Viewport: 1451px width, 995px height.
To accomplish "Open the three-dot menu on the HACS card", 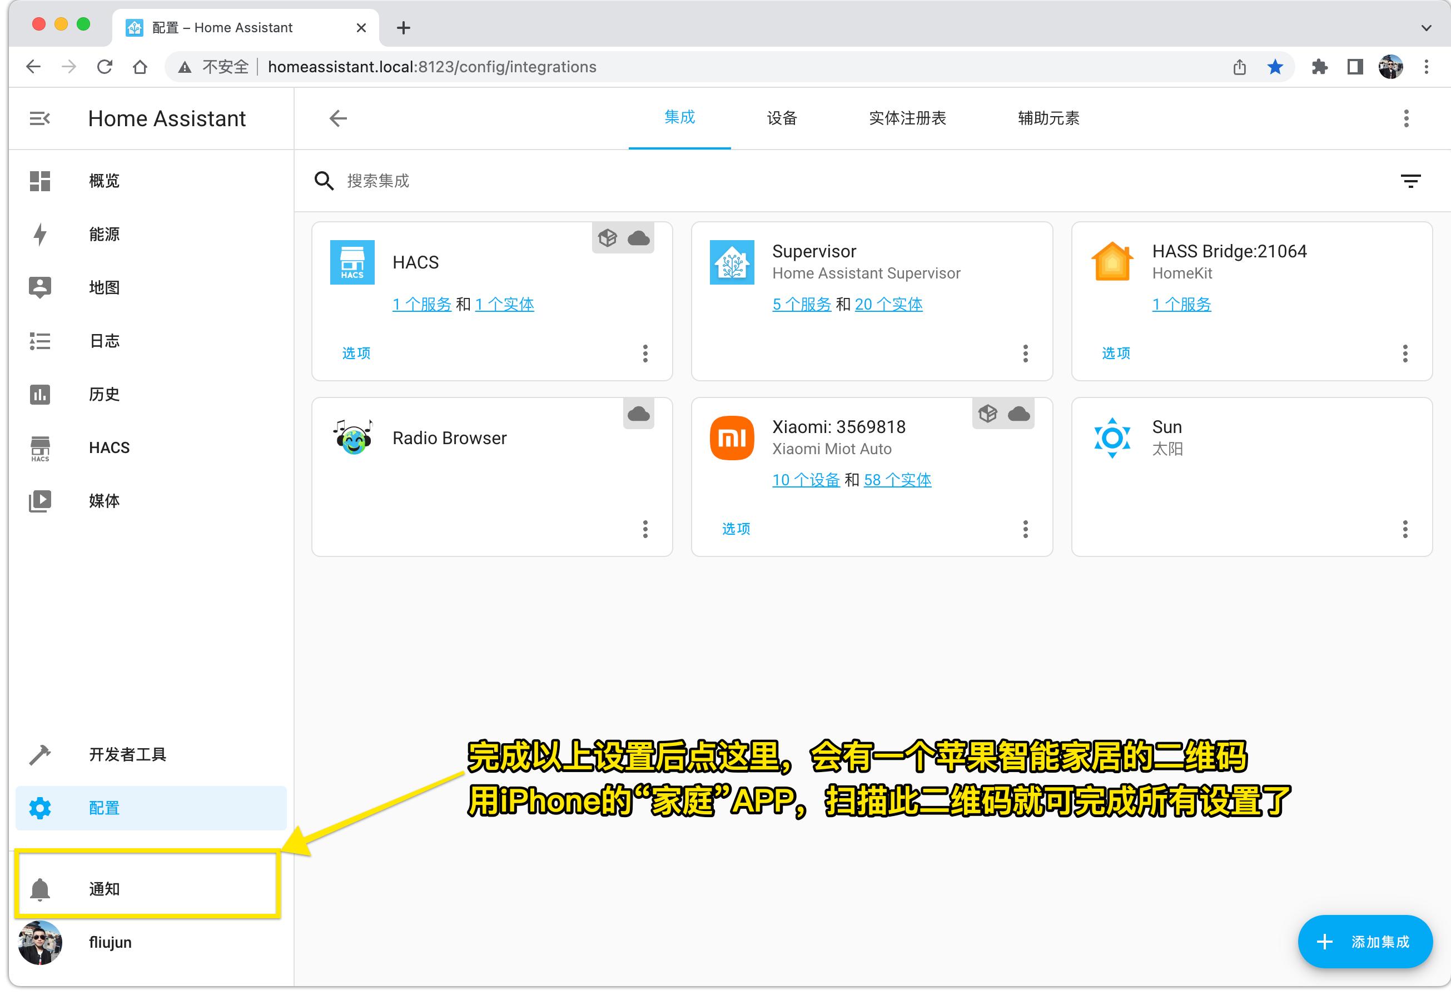I will tap(645, 354).
